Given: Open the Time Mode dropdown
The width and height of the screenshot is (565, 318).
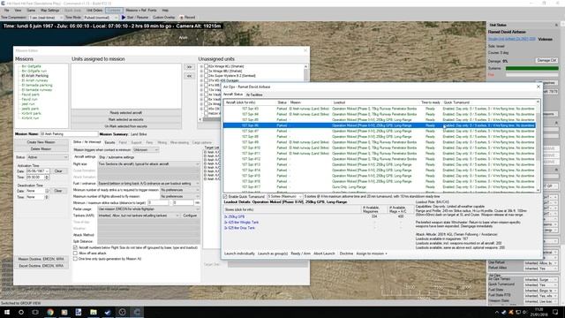Looking at the screenshot, I should pos(101,18).
